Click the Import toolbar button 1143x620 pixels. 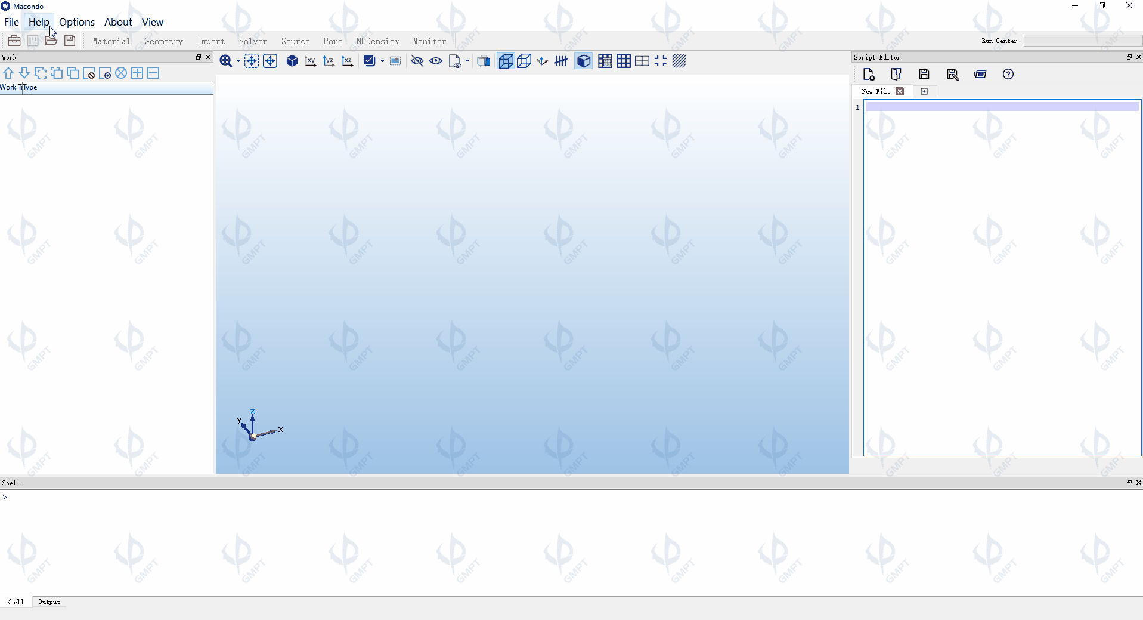point(210,41)
